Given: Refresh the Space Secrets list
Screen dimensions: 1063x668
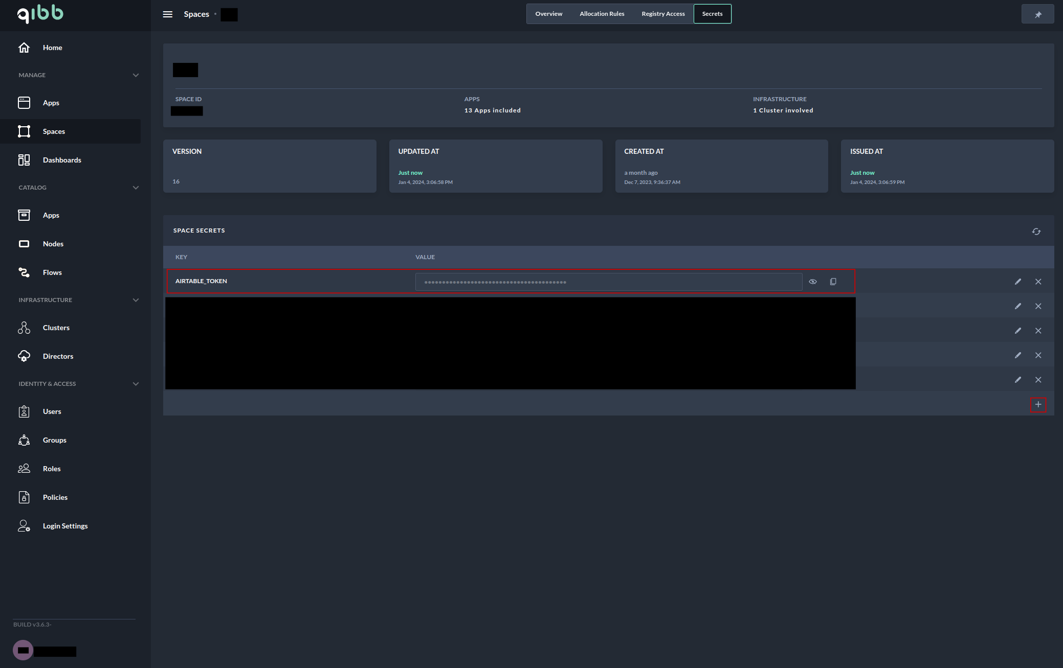Looking at the screenshot, I should coord(1037,231).
